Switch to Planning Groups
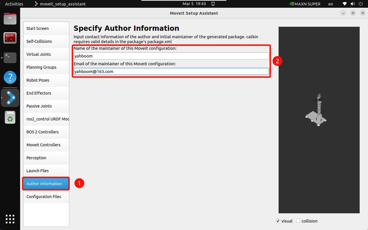The width and height of the screenshot is (368, 230). 46,67
